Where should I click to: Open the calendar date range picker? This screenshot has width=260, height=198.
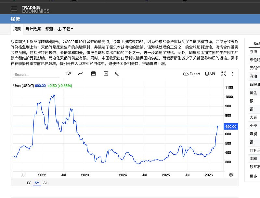pos(93,74)
